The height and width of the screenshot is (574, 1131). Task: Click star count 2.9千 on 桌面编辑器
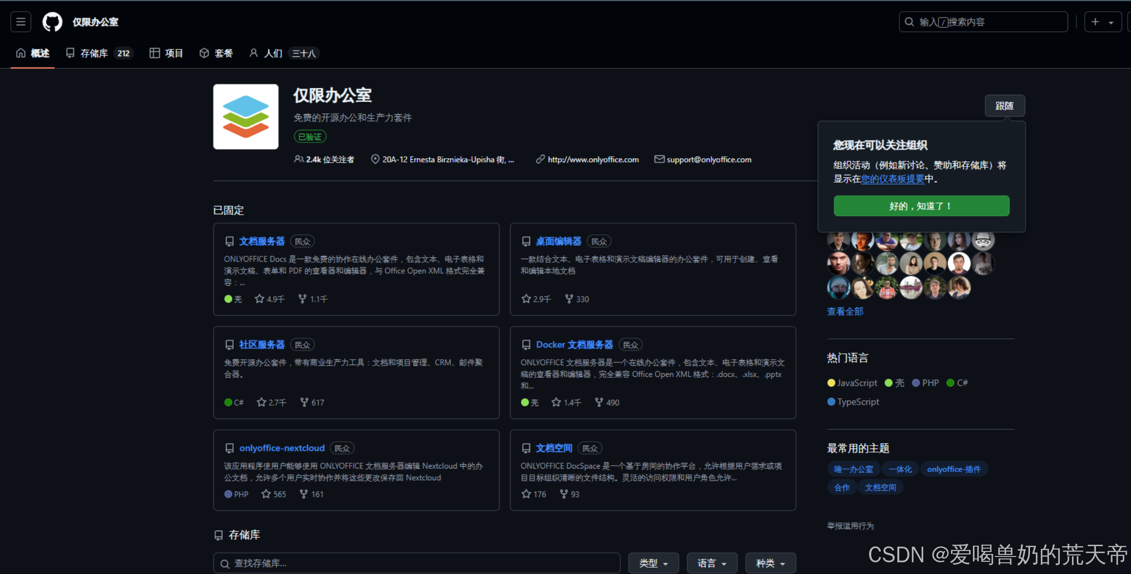click(536, 299)
